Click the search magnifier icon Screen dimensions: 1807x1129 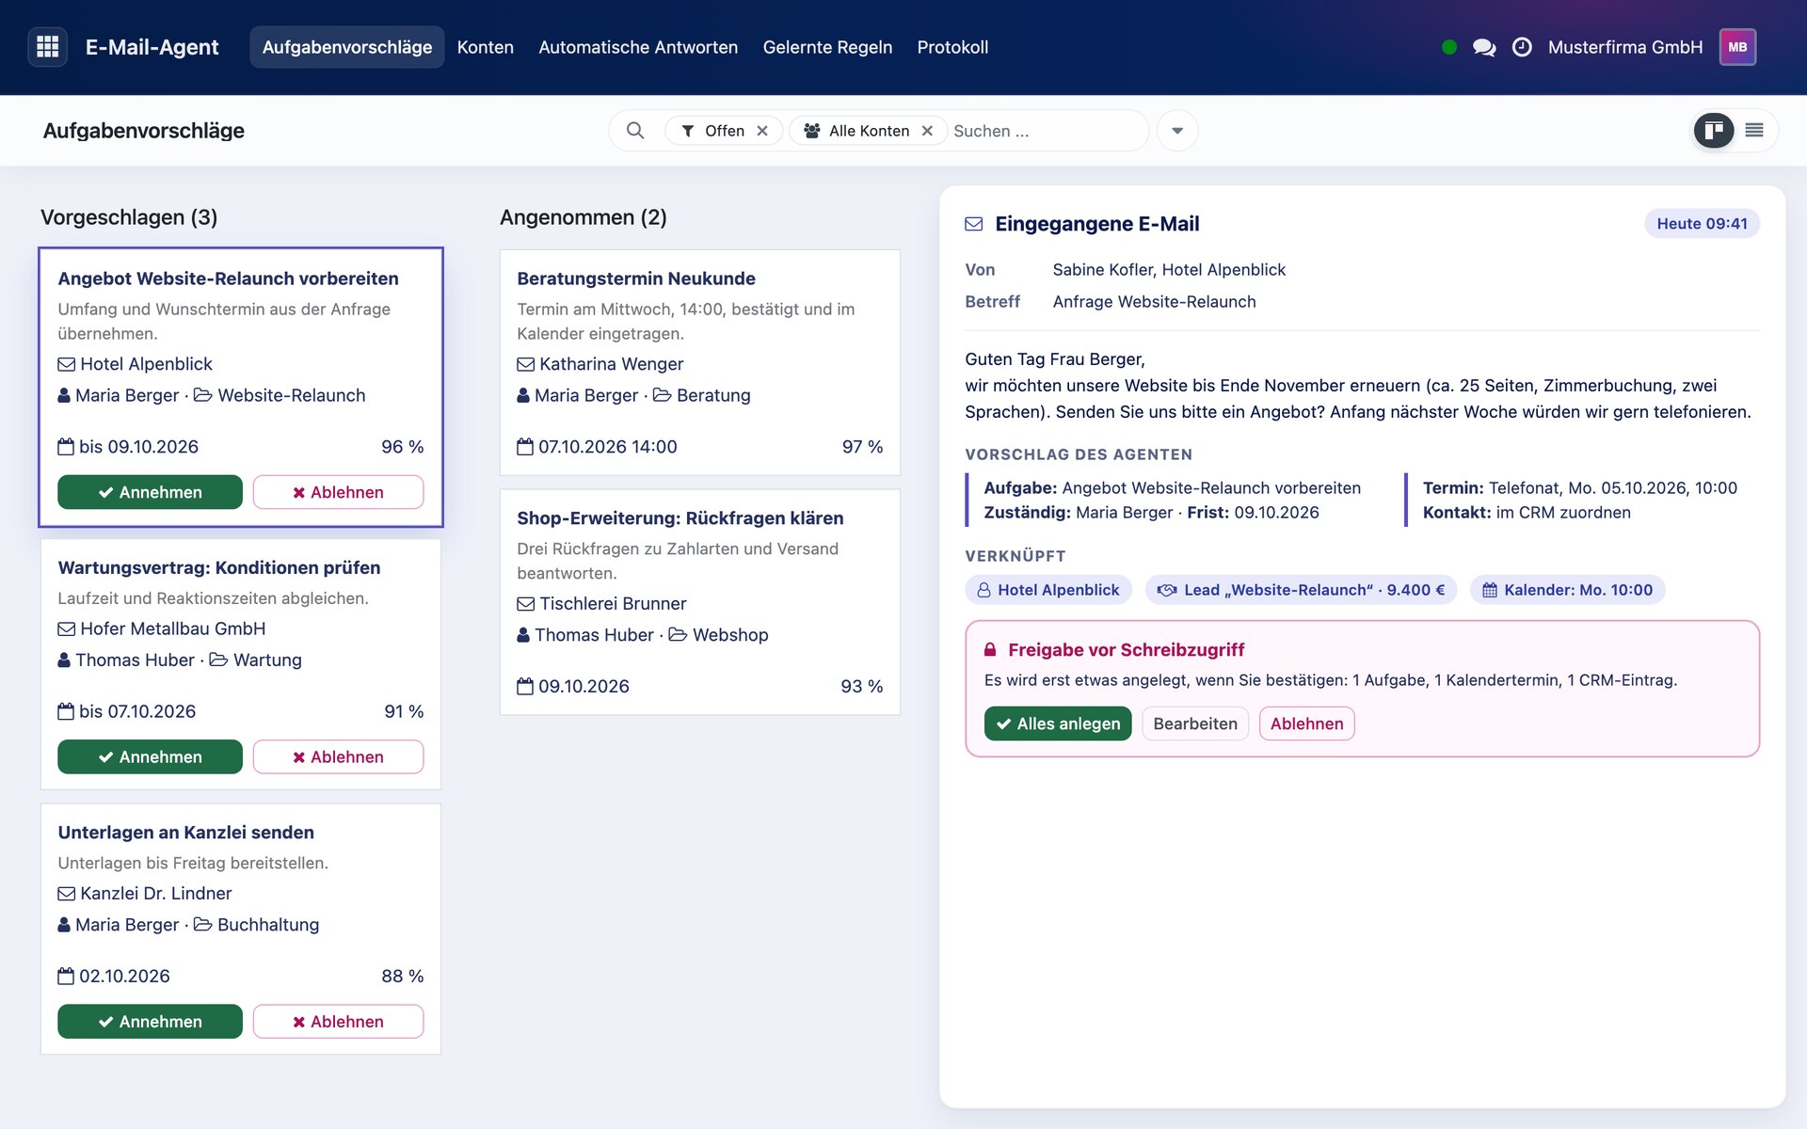point(635,131)
